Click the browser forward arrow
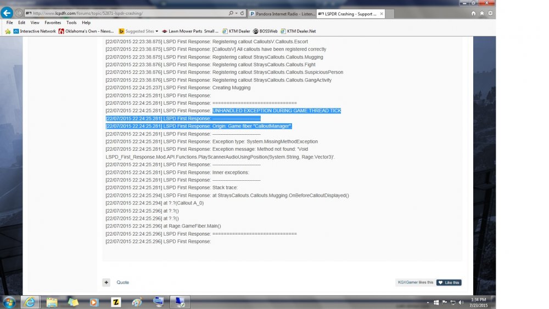The height and width of the screenshot is (309, 549). click(19, 13)
